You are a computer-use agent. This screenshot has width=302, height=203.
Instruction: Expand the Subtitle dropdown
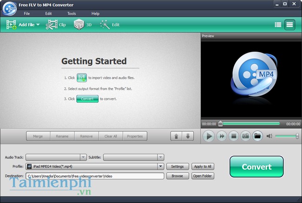point(160,157)
